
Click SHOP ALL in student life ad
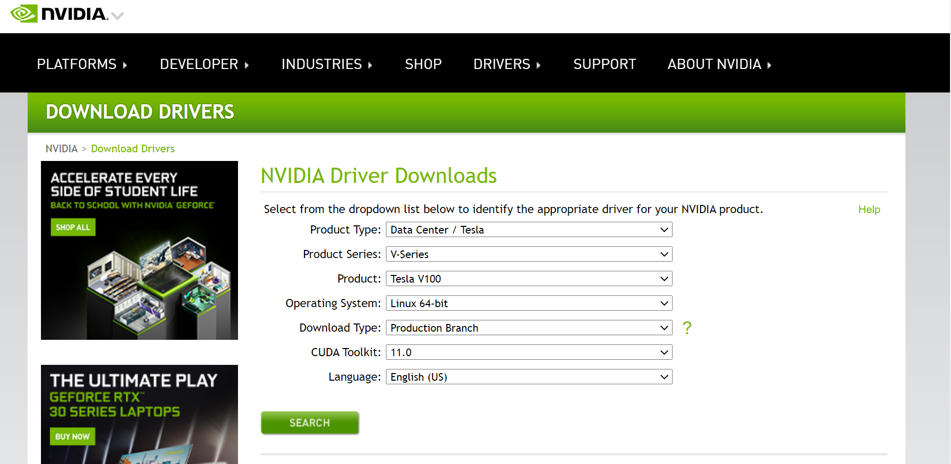[73, 227]
